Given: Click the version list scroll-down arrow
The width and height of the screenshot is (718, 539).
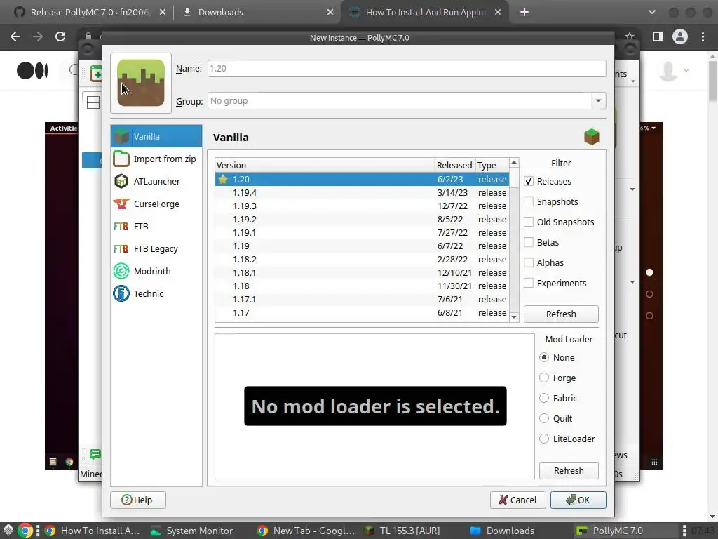Looking at the screenshot, I should coord(514,317).
